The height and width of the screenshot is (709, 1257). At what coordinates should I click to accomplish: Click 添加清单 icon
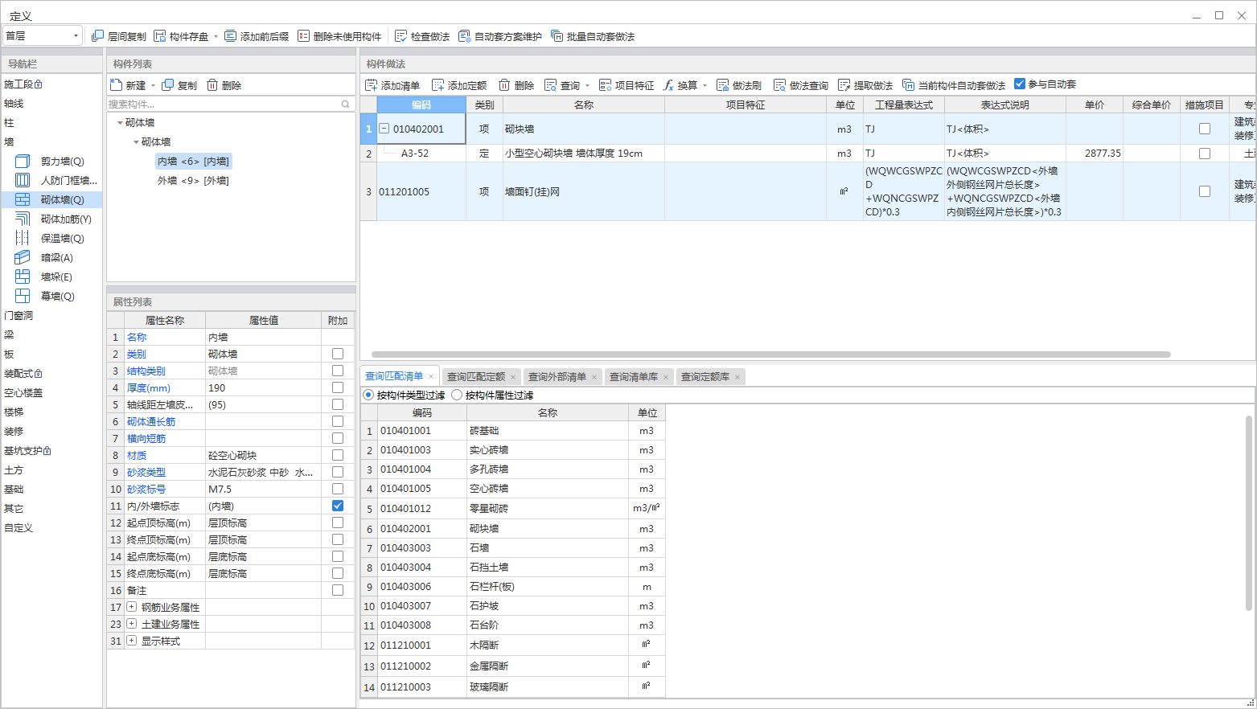point(371,85)
